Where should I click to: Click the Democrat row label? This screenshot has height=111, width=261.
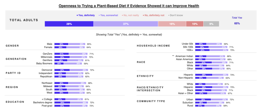[x=47, y=70]
